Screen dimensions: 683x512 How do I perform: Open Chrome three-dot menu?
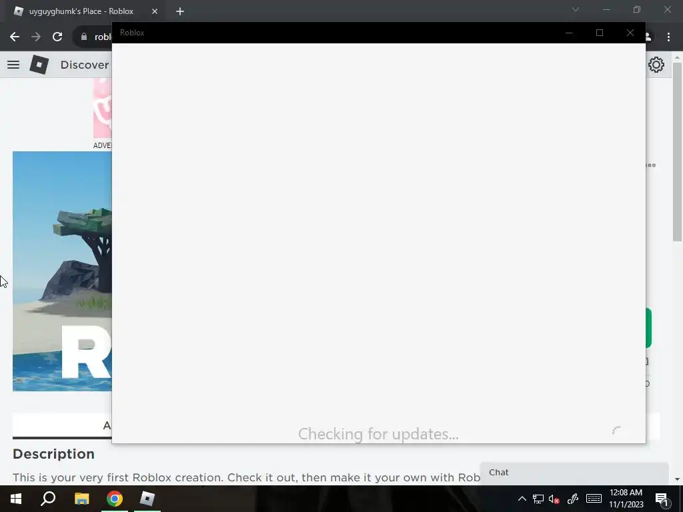(x=668, y=37)
